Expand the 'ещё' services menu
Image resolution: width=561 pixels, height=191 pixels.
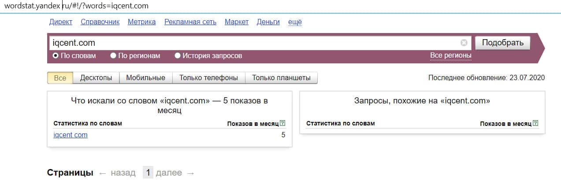[295, 22]
